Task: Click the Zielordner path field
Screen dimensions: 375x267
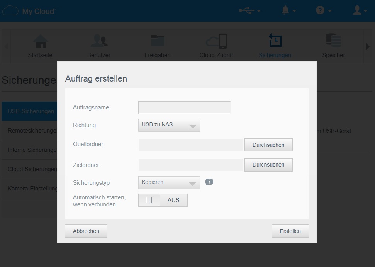Action: point(191,165)
